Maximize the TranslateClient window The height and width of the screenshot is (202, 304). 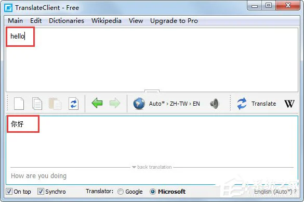(269, 6)
